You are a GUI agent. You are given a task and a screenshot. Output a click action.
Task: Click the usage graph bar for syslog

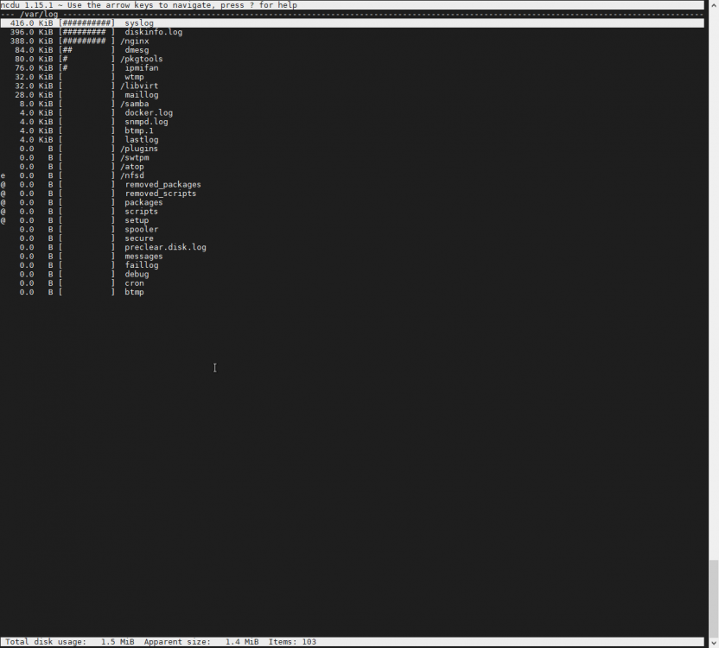click(x=86, y=23)
